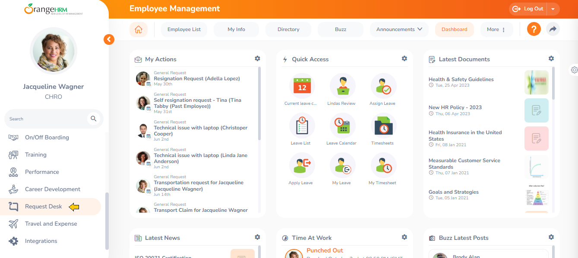This screenshot has height=258, width=578.
Task: Open the Quick Access widget gear settings
Action: click(x=404, y=58)
